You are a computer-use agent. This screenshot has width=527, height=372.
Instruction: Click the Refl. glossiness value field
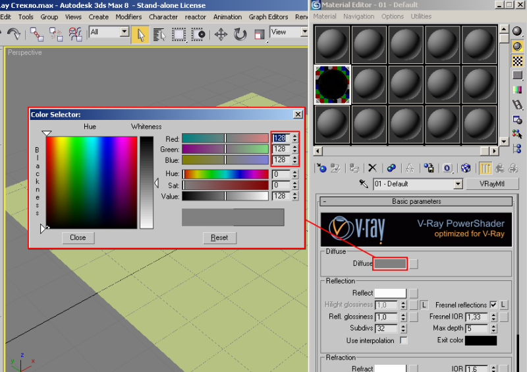pyautogui.click(x=386, y=317)
